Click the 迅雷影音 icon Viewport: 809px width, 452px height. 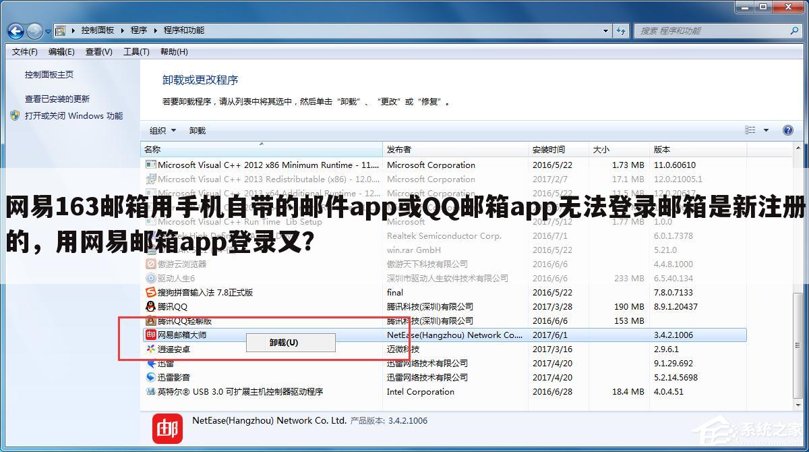pyautogui.click(x=151, y=377)
